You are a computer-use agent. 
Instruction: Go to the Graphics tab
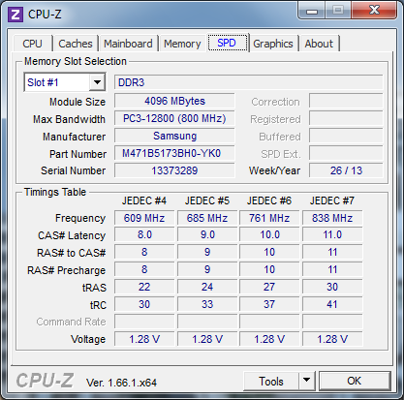pyautogui.click(x=273, y=44)
